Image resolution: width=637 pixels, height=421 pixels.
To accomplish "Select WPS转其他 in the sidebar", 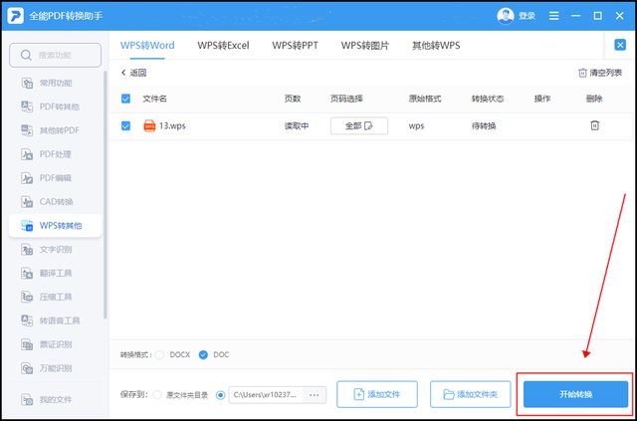I will click(56, 226).
